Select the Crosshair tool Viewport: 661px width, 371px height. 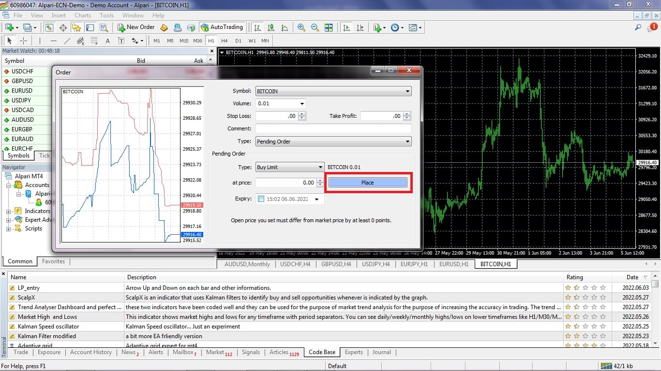pyautogui.click(x=23, y=41)
